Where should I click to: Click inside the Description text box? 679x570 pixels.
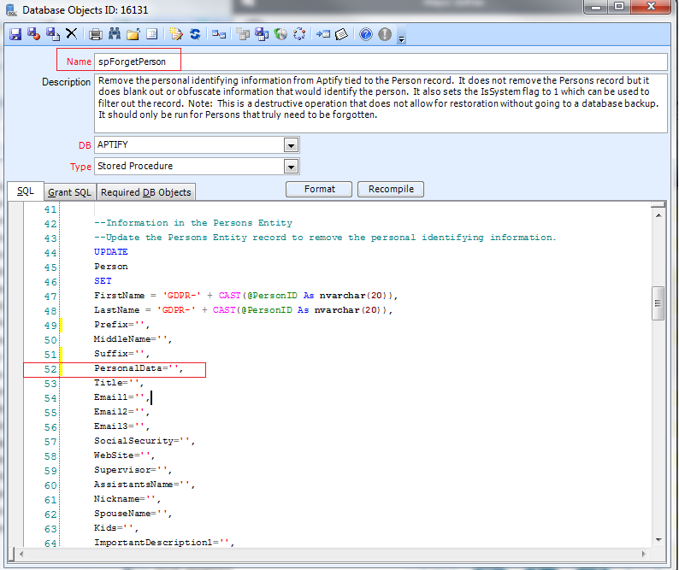pos(381,103)
